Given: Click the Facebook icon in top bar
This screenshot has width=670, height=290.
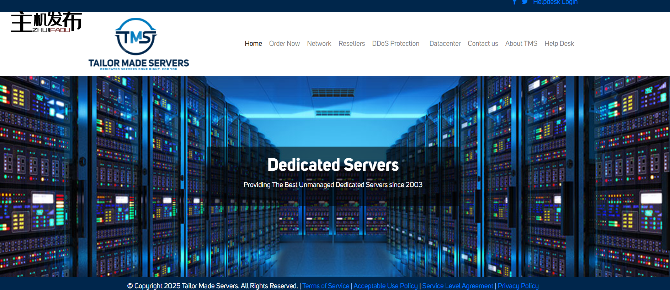Looking at the screenshot, I should [514, 2].
